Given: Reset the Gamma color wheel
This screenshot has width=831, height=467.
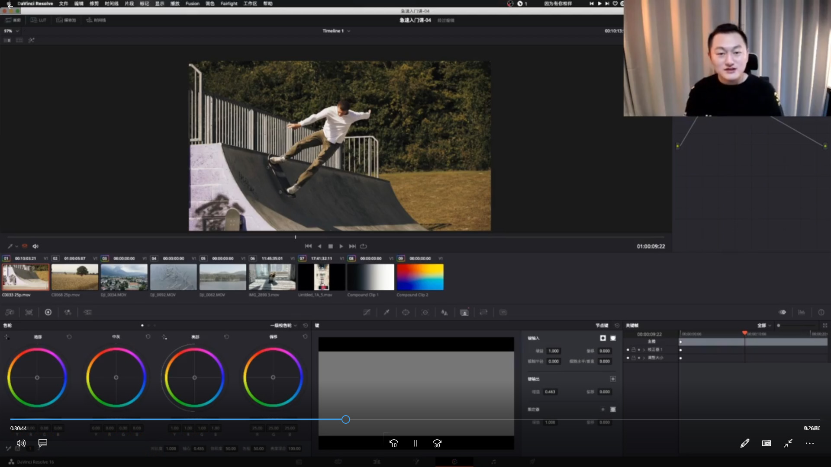Looking at the screenshot, I should (x=148, y=336).
